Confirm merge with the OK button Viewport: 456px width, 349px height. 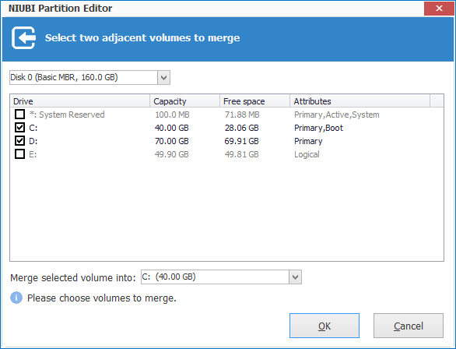click(x=324, y=326)
